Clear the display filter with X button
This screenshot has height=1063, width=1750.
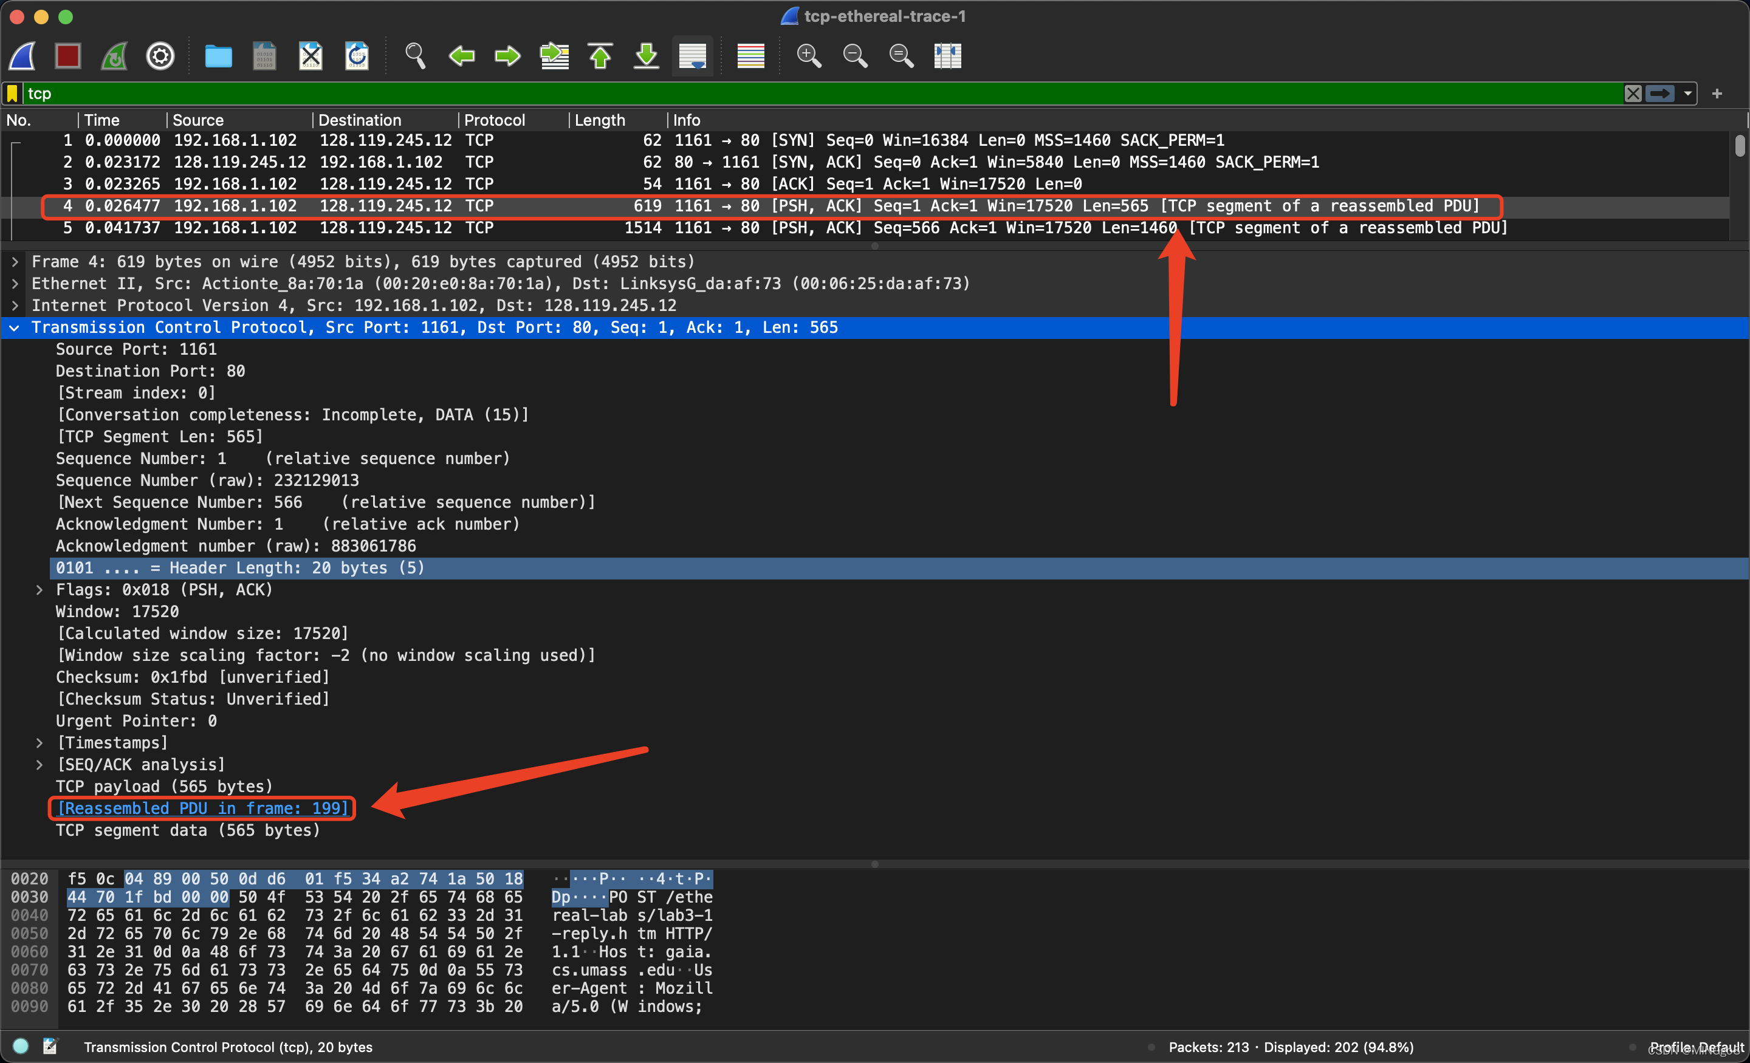[1633, 94]
